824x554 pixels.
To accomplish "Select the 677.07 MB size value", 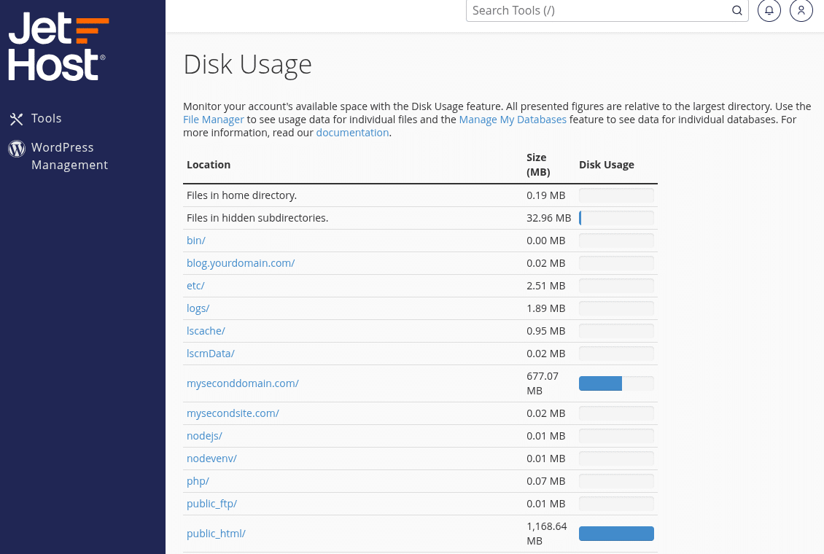I will [x=543, y=383].
